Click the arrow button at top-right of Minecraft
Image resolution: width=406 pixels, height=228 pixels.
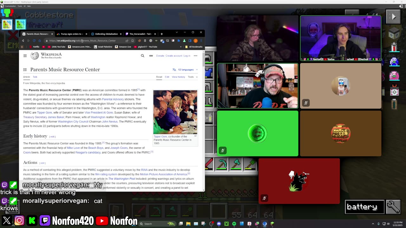(393, 16)
